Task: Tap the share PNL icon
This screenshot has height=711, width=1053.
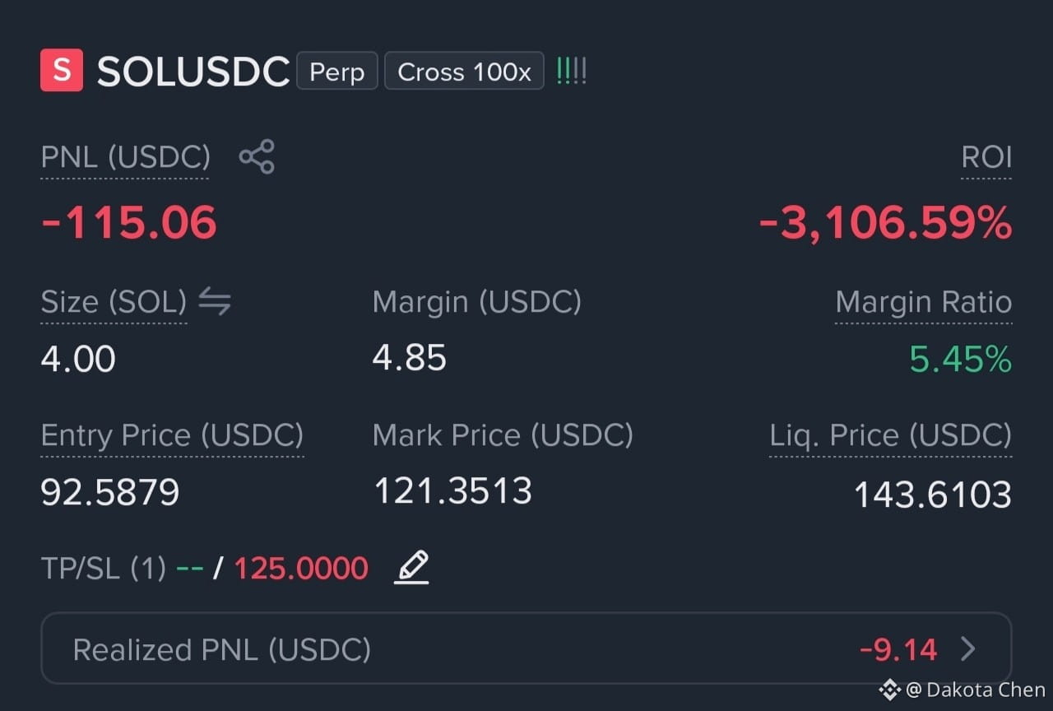Action: click(x=257, y=156)
